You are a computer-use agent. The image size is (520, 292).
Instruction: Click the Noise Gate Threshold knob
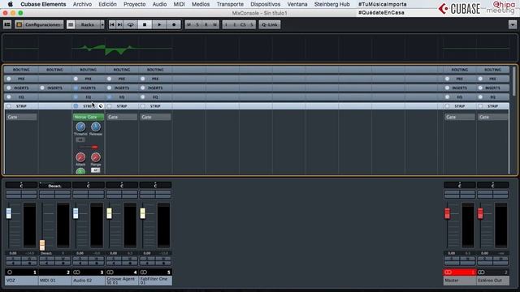tap(80, 127)
